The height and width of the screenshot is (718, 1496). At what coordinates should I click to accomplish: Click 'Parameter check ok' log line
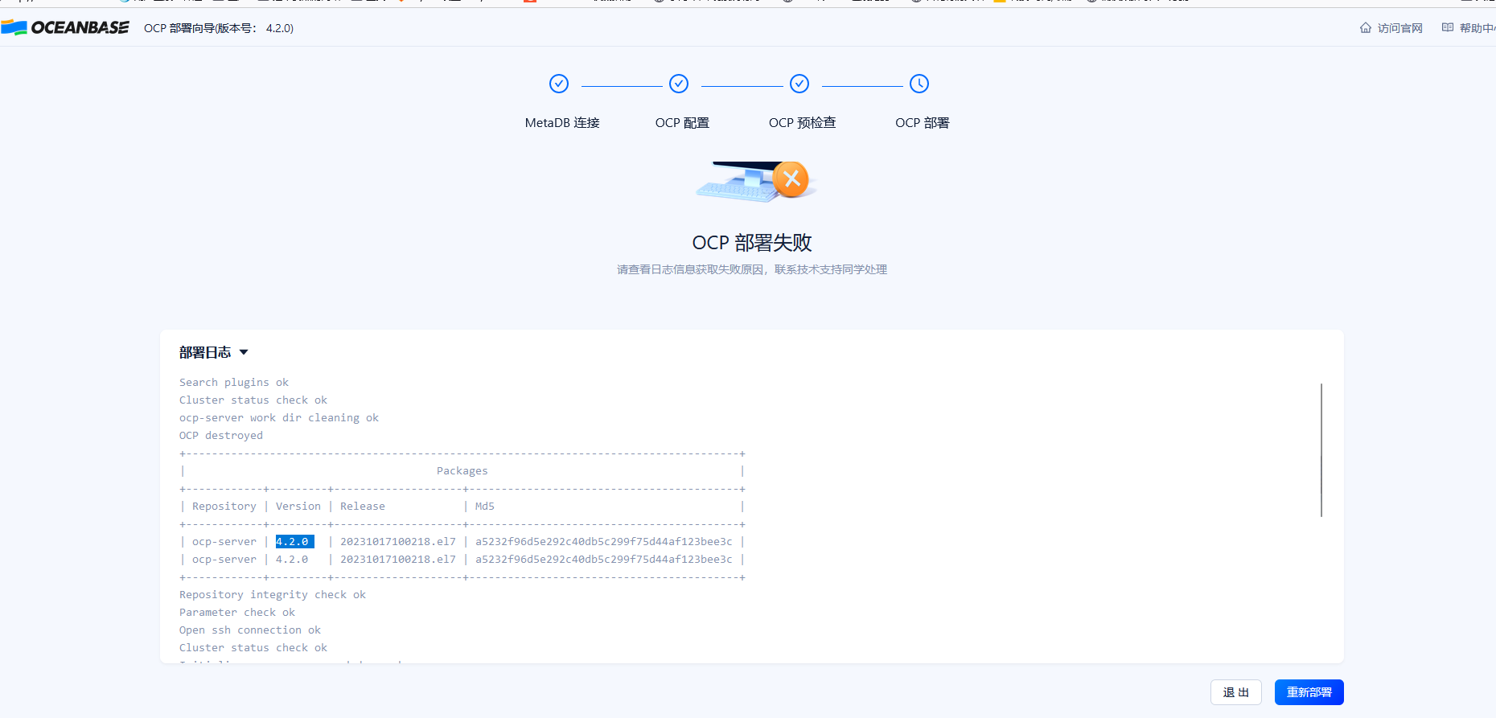coord(237,613)
